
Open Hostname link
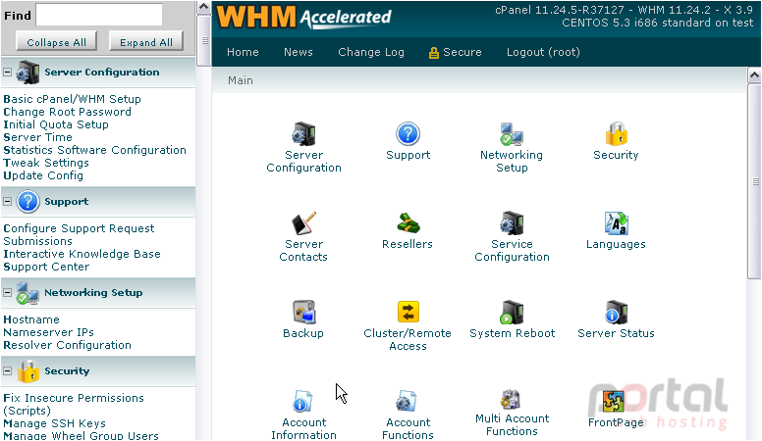(31, 319)
